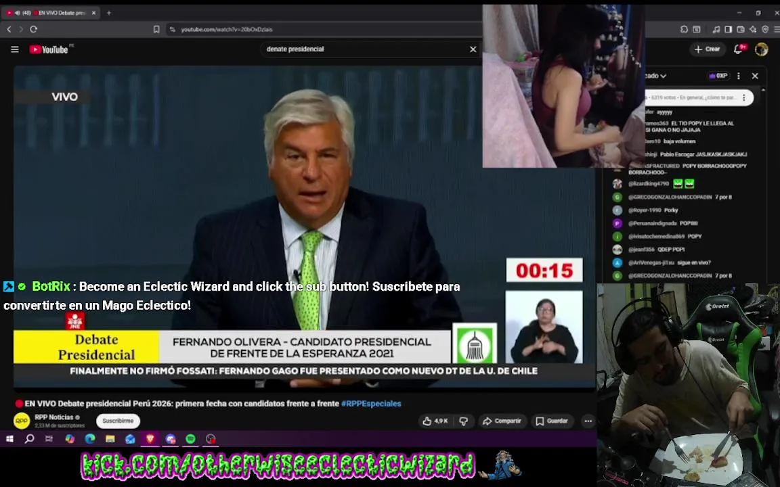Open the browser VPN shield icon
This screenshot has width=780, height=487.
tap(765, 29)
